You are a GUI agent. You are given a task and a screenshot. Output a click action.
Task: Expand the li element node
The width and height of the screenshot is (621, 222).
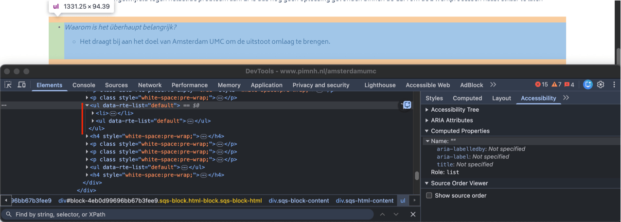93,113
